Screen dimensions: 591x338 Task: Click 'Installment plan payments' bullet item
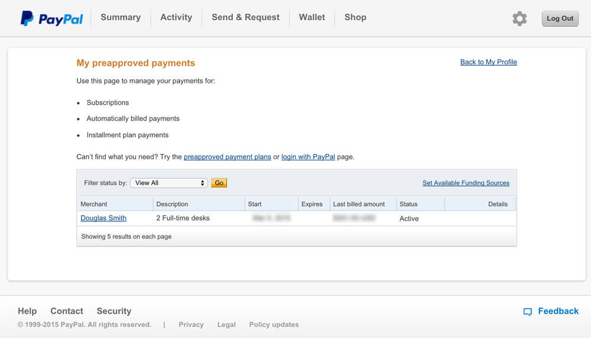click(x=128, y=135)
